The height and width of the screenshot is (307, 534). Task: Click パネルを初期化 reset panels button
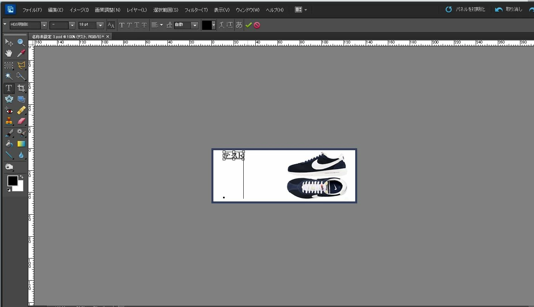466,9
